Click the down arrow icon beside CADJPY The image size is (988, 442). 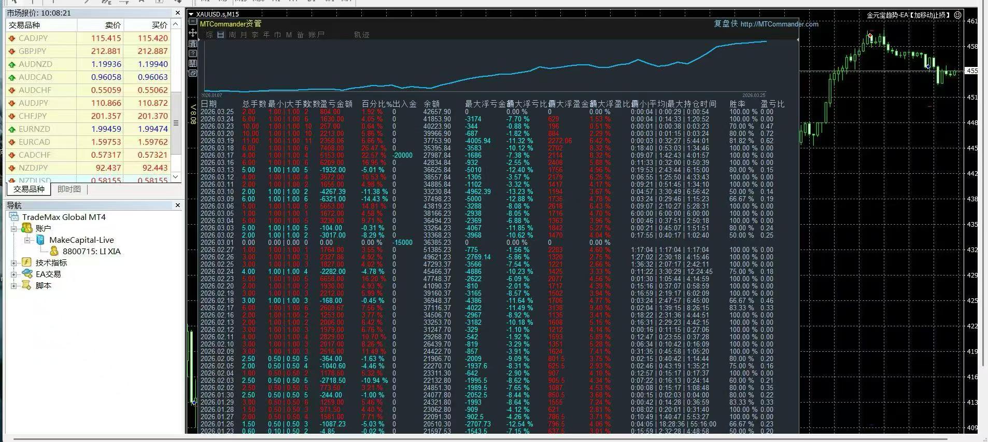(x=12, y=38)
